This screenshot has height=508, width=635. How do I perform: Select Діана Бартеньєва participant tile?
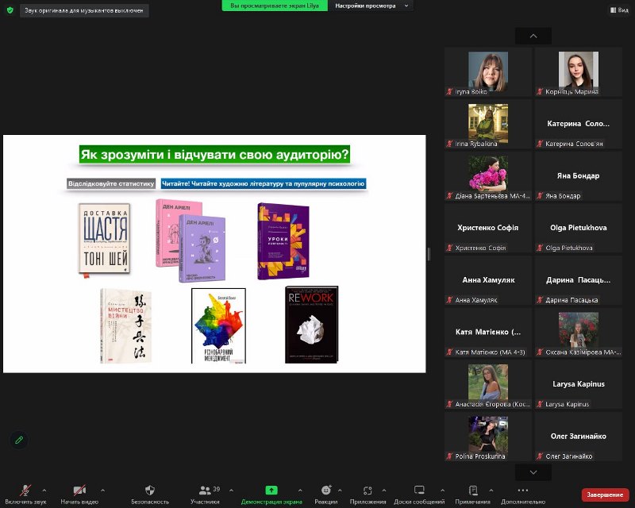[x=488, y=176]
